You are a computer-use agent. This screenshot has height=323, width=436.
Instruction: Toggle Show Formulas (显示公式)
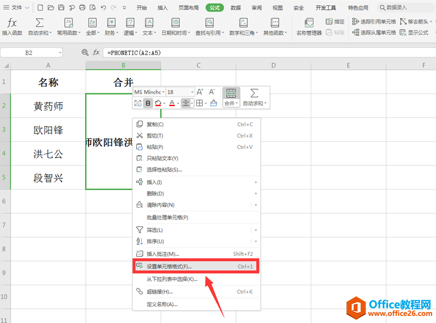pos(414,32)
